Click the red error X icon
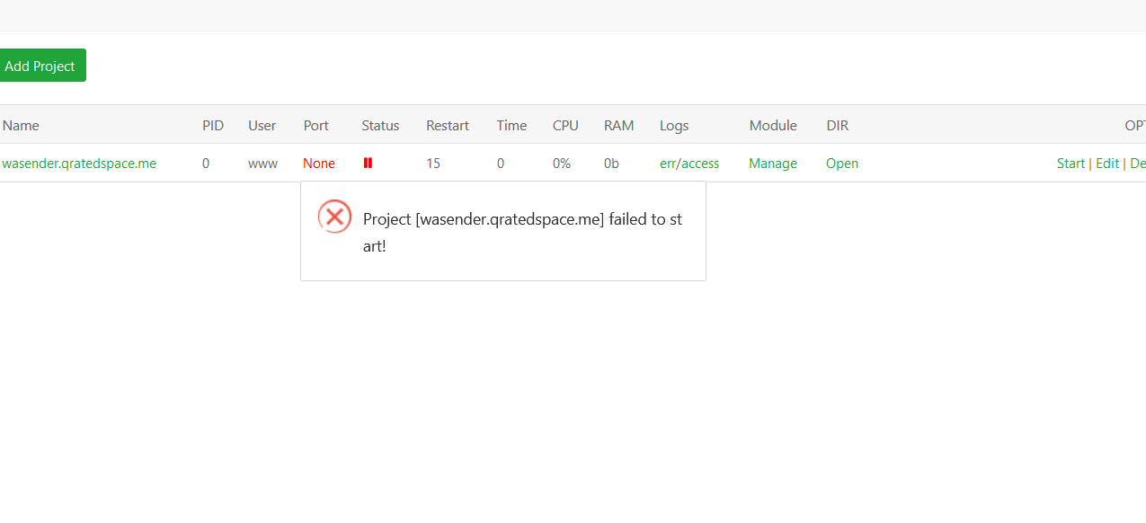Viewport: 1146px width, 523px height. click(334, 217)
